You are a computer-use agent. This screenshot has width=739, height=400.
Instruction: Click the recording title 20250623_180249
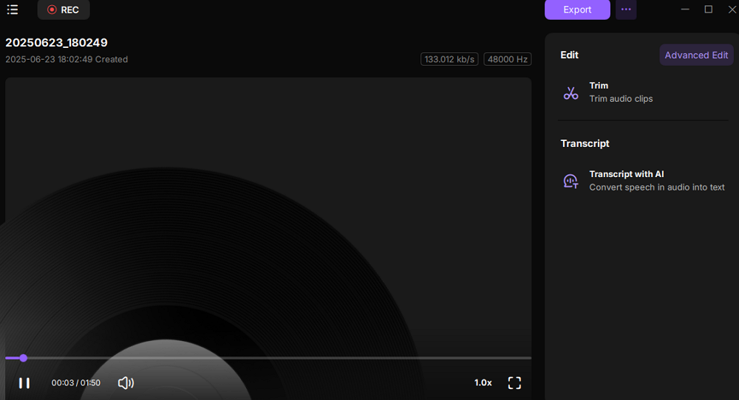56,42
